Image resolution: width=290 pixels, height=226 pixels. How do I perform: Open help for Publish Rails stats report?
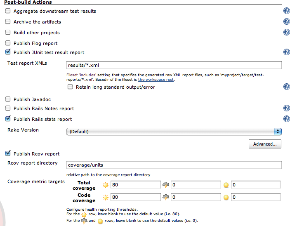pyautogui.click(x=286, y=119)
